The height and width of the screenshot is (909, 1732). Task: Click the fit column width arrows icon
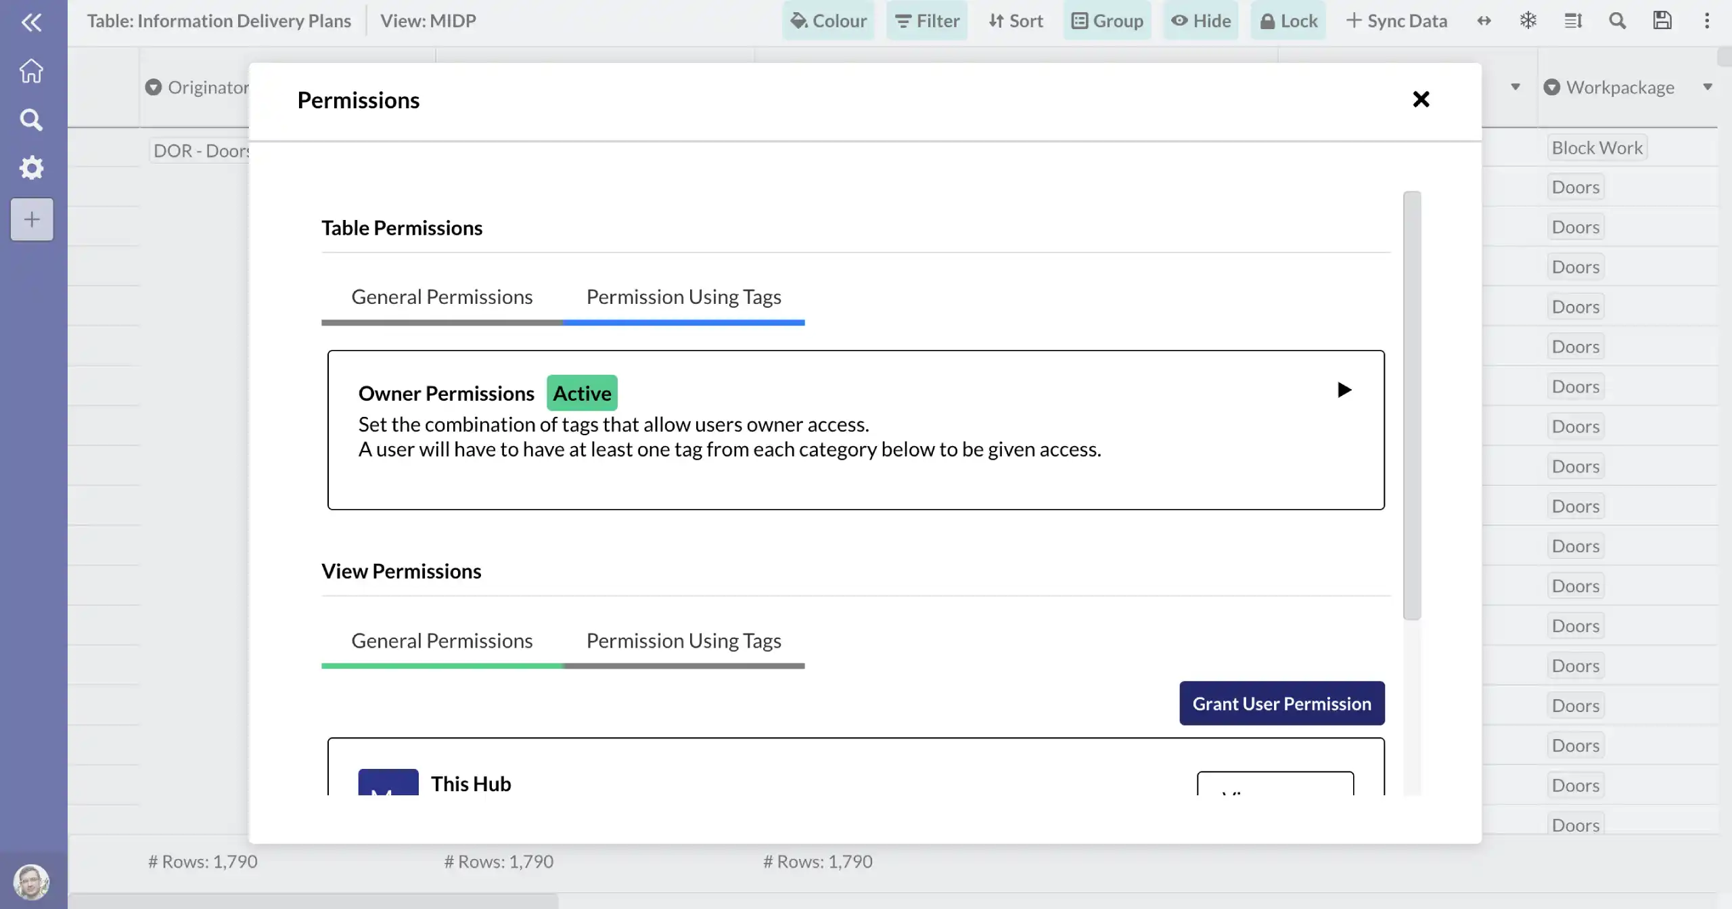click(x=1484, y=20)
